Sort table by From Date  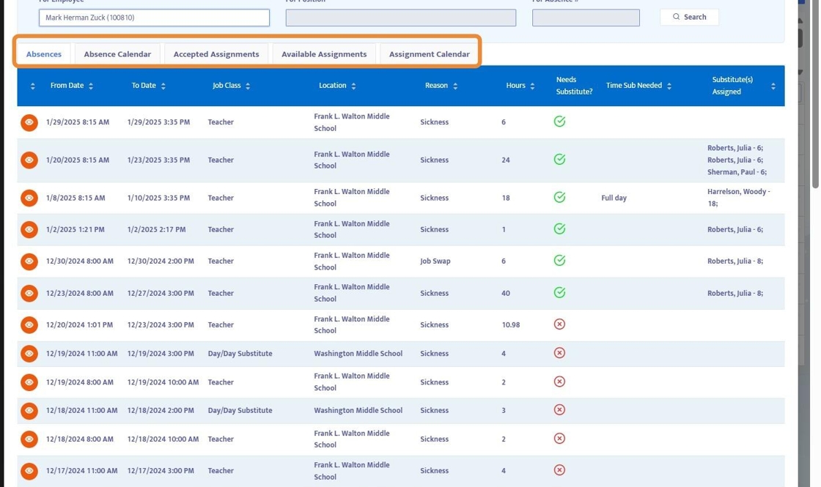pyautogui.click(x=71, y=86)
